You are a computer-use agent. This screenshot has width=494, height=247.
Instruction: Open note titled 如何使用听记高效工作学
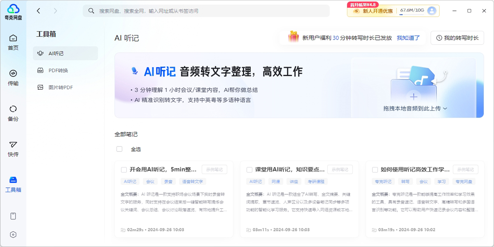[x=415, y=170]
